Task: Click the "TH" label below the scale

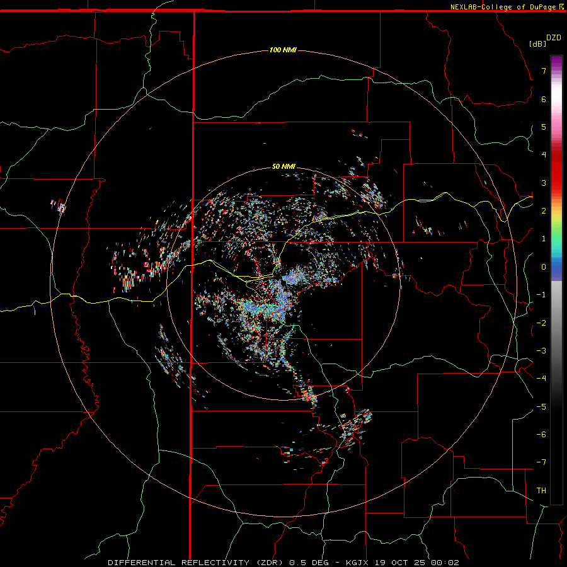Action: coord(541,491)
